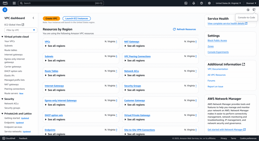The height and width of the screenshot is (141, 259).
Task: Click the refresh icon beside Refresh Resources
Action: tap(174, 29)
